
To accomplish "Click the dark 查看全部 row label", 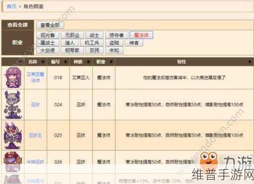I will point(17,25).
